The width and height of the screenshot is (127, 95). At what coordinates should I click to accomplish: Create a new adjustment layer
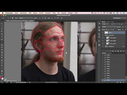[x=116, y=51]
